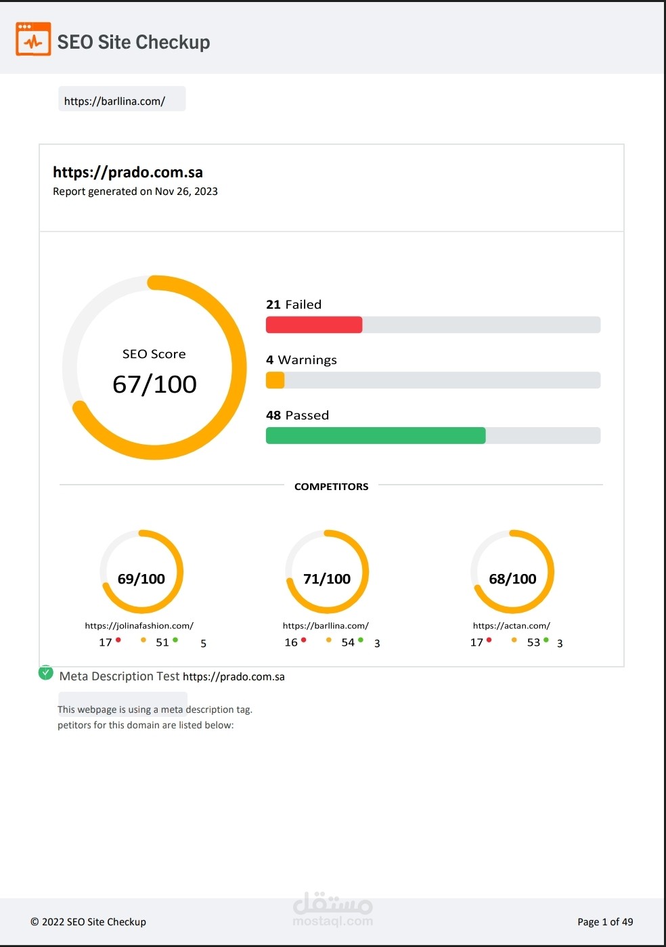Click the passed count 51 under jolinafashion
This screenshot has height=947, width=666.
pyautogui.click(x=162, y=642)
